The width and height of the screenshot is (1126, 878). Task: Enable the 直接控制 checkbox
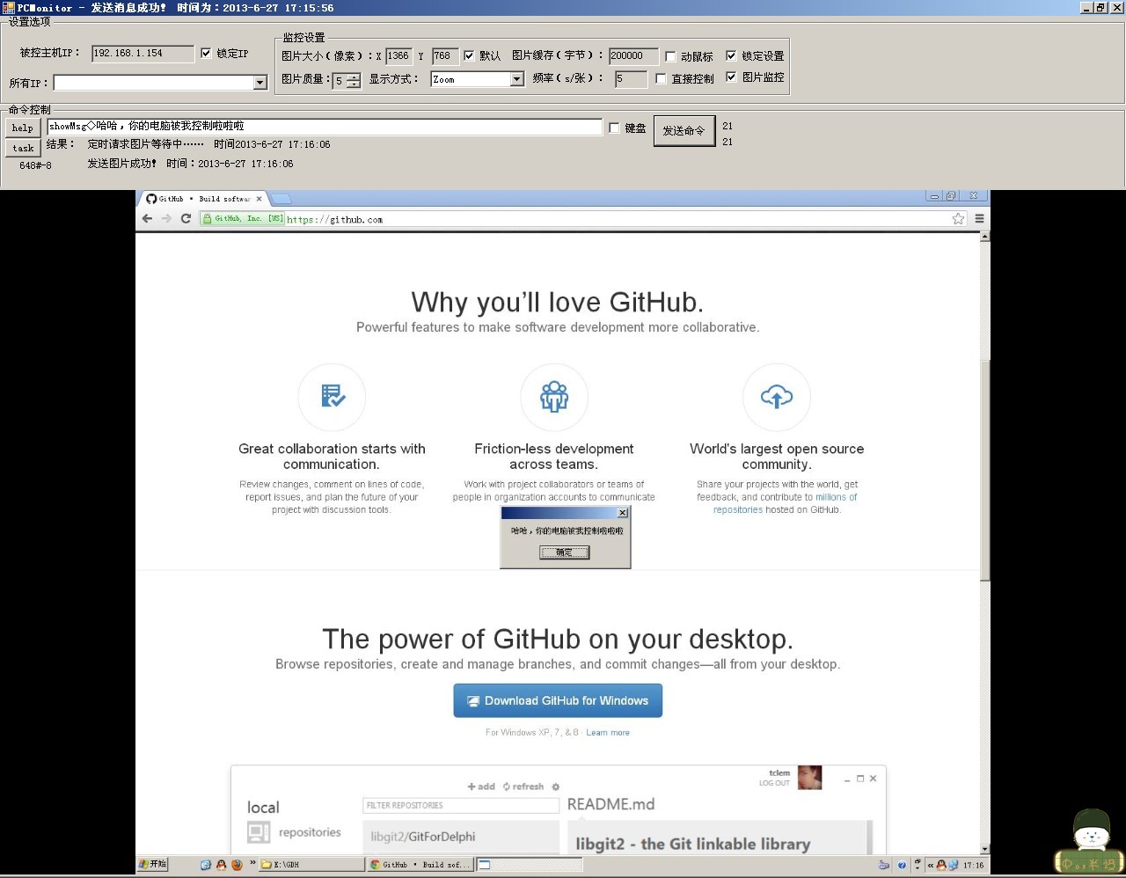(661, 78)
